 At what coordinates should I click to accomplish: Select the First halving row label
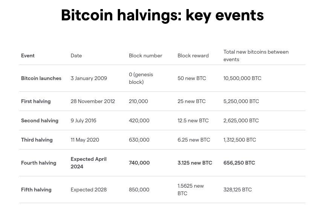point(36,101)
